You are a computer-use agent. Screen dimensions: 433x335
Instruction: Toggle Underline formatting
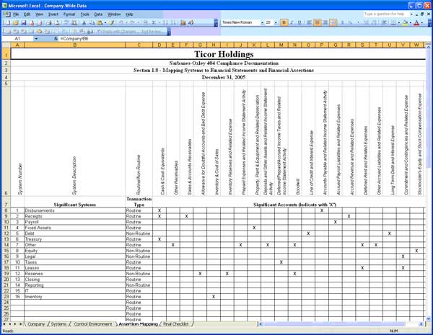point(299,22)
